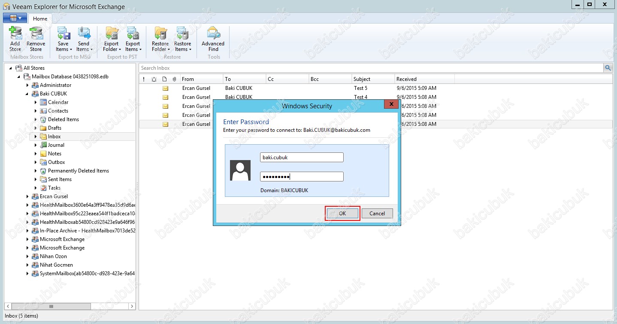Open the Sent Items folder
This screenshot has width=617, height=324.
(60, 179)
